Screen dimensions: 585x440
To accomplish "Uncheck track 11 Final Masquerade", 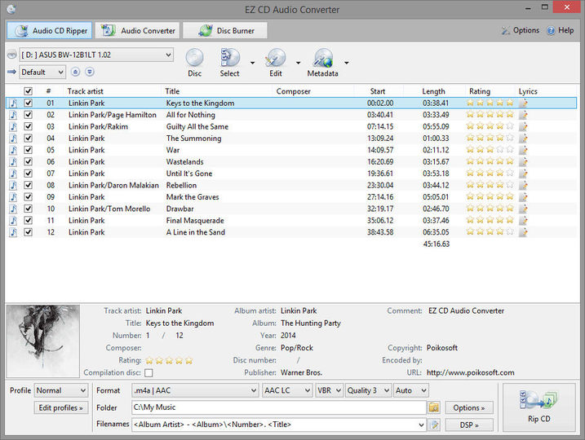I will [x=28, y=221].
